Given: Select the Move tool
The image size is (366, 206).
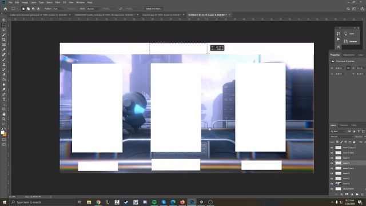Looking at the screenshot, I should [4, 20].
